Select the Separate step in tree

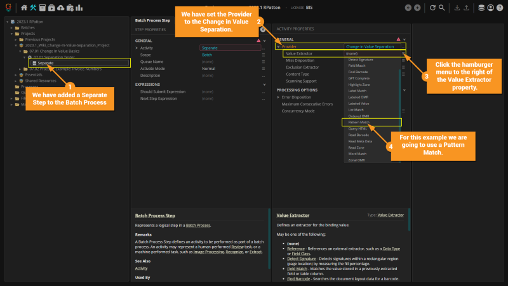pos(45,63)
